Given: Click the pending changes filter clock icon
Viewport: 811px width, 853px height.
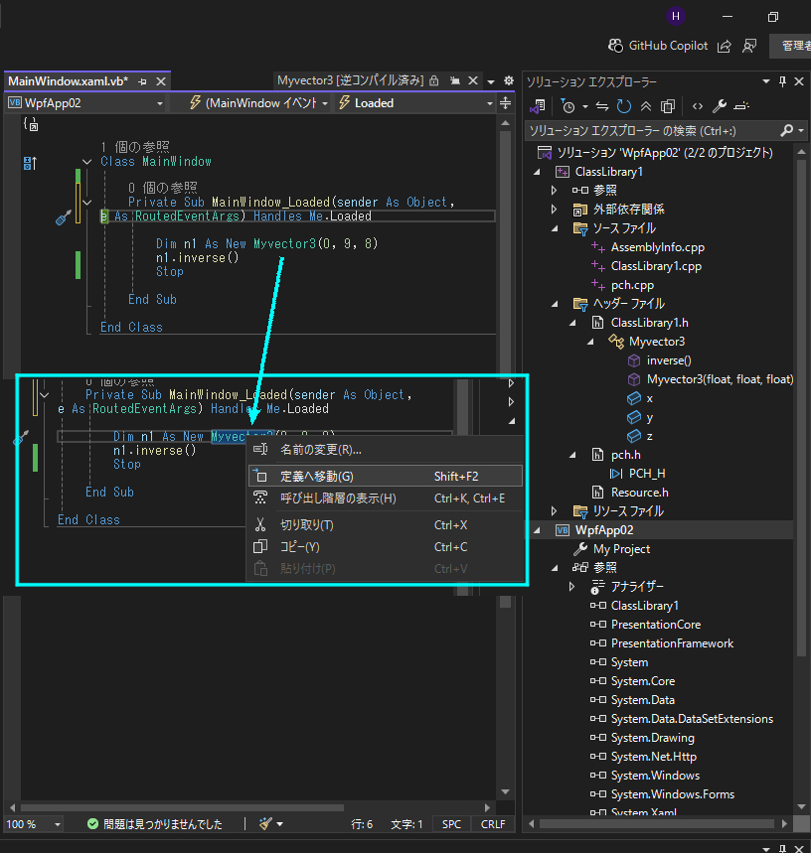Looking at the screenshot, I should (568, 106).
